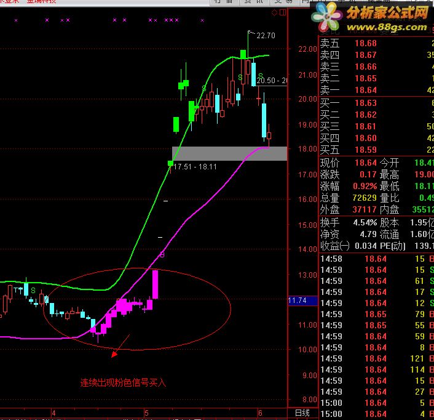Click the 18.00 price axis label
The height and width of the screenshot is (420, 434).
[307, 149]
